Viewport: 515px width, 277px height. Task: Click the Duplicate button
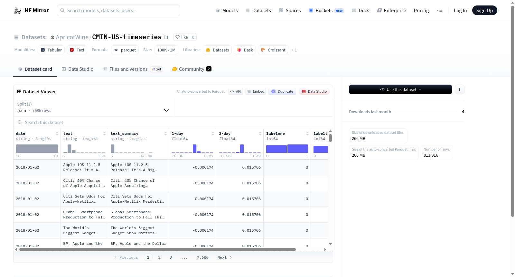(282, 91)
